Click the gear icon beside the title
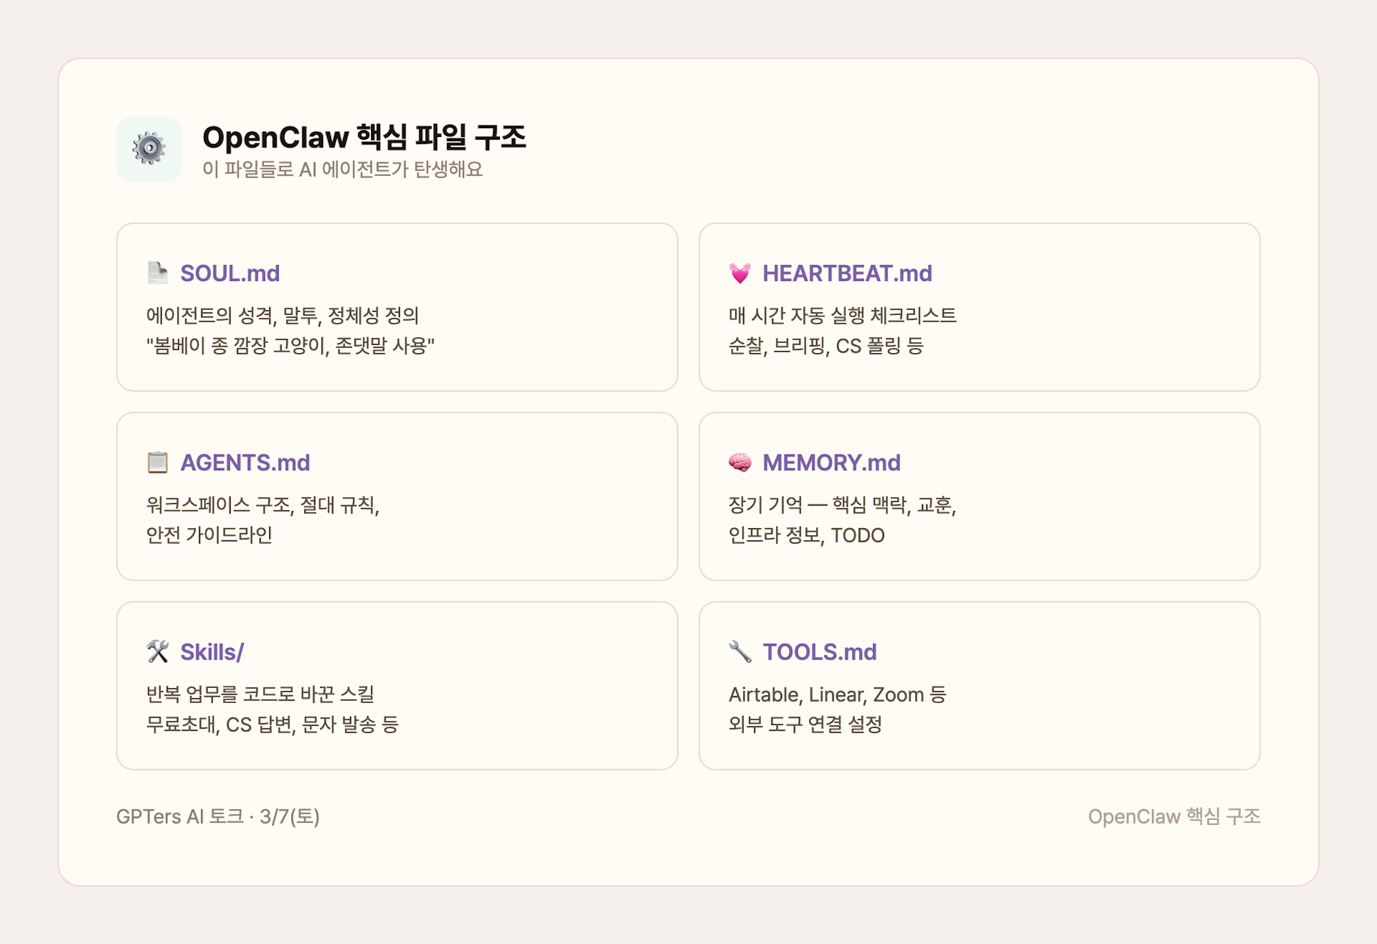Viewport: 1377px width, 944px height. [149, 149]
